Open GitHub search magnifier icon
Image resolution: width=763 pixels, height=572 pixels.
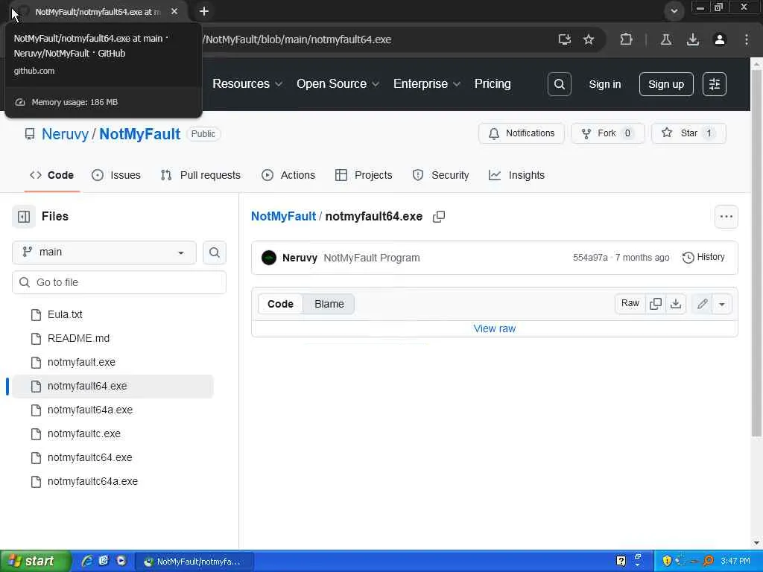pyautogui.click(x=559, y=84)
